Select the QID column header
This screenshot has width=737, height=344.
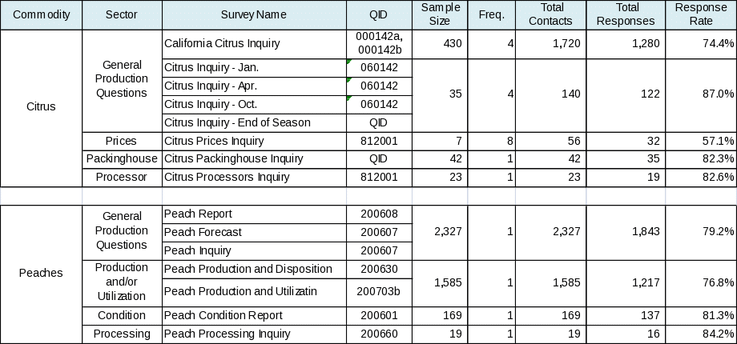[x=379, y=14]
